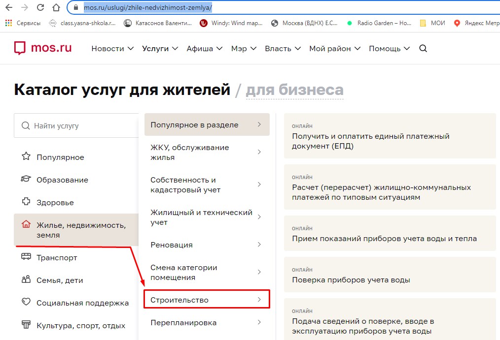Image resolution: width=500 pixels, height=340 pixels.
Task: Expand Жилищный и технический учет subsection
Action: (207, 217)
